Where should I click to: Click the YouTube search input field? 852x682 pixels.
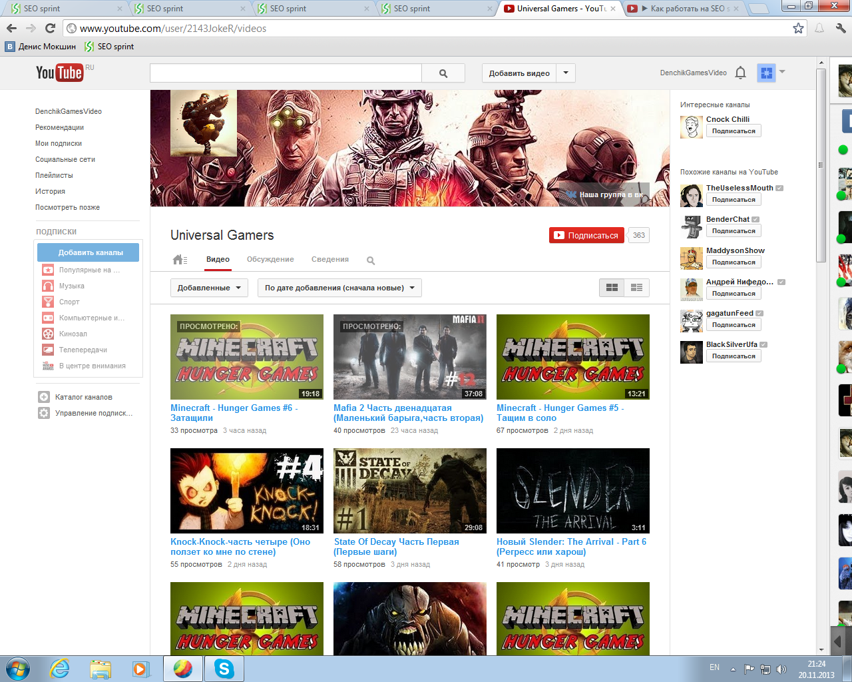pyautogui.click(x=286, y=73)
